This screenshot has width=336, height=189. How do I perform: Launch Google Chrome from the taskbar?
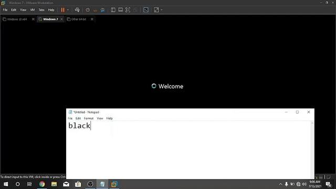[x=42, y=184]
